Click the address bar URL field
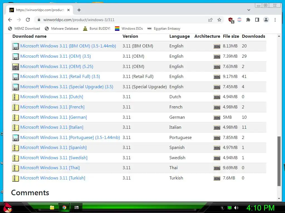Screen dimensions: 285x213 pyautogui.click(x=124, y=20)
